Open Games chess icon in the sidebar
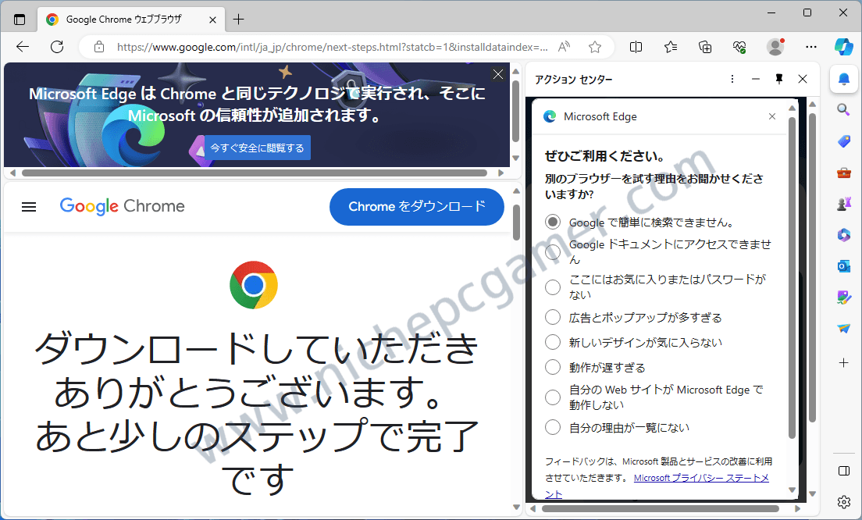 point(844,204)
